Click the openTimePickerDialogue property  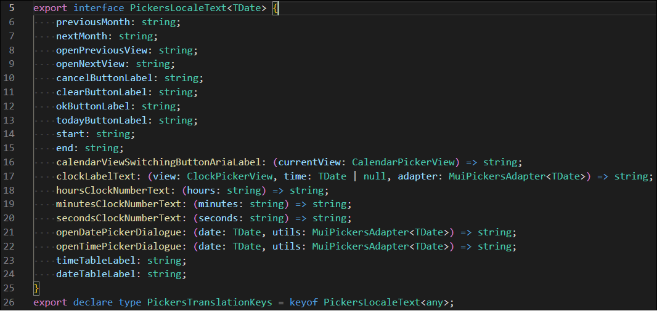click(x=119, y=246)
